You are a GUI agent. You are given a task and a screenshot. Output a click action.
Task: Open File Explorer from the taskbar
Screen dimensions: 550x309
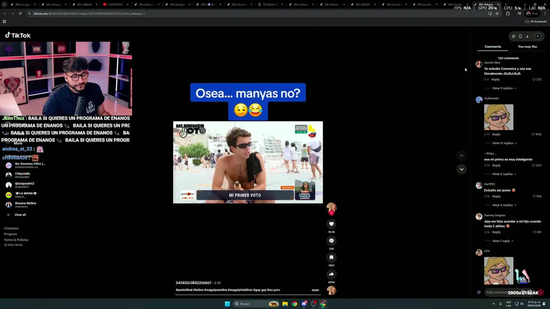pyautogui.click(x=285, y=304)
